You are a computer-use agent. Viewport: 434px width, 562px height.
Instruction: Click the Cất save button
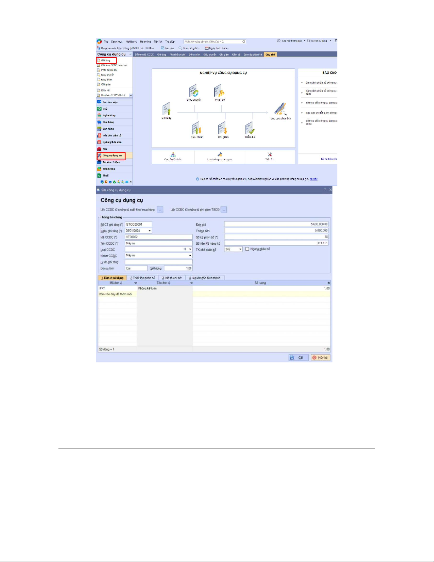(x=298, y=358)
